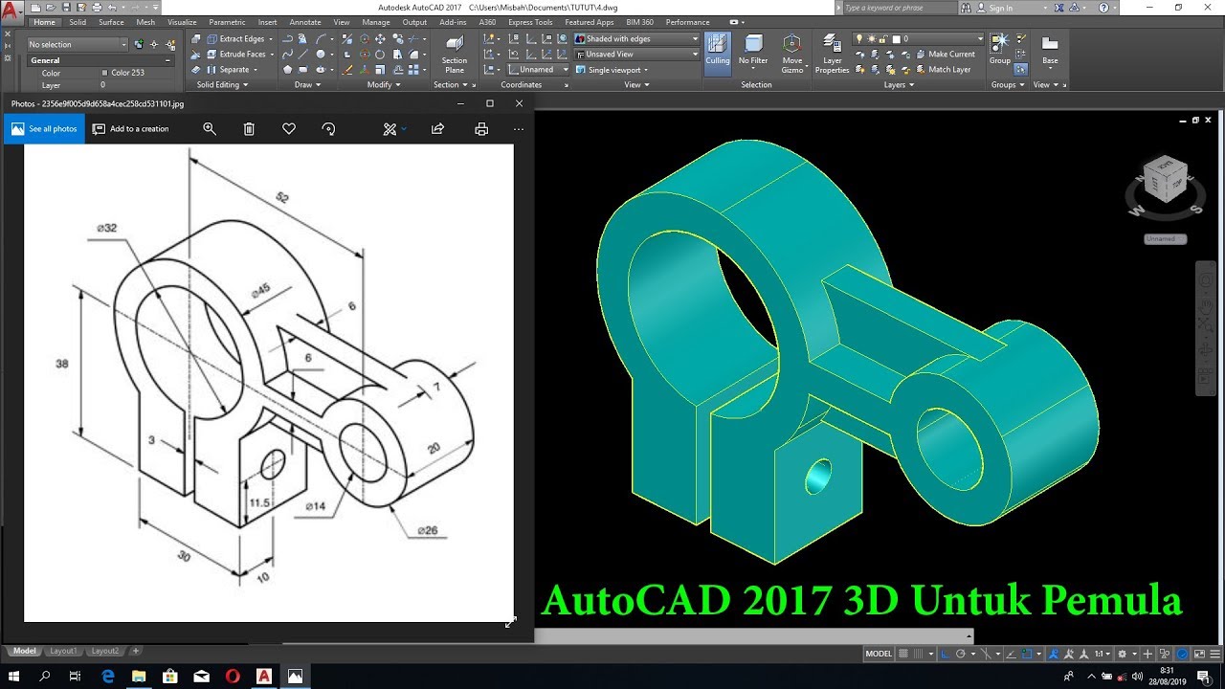Open Layer Properties manager
This screenshot has height=689, width=1225.
[x=832, y=54]
